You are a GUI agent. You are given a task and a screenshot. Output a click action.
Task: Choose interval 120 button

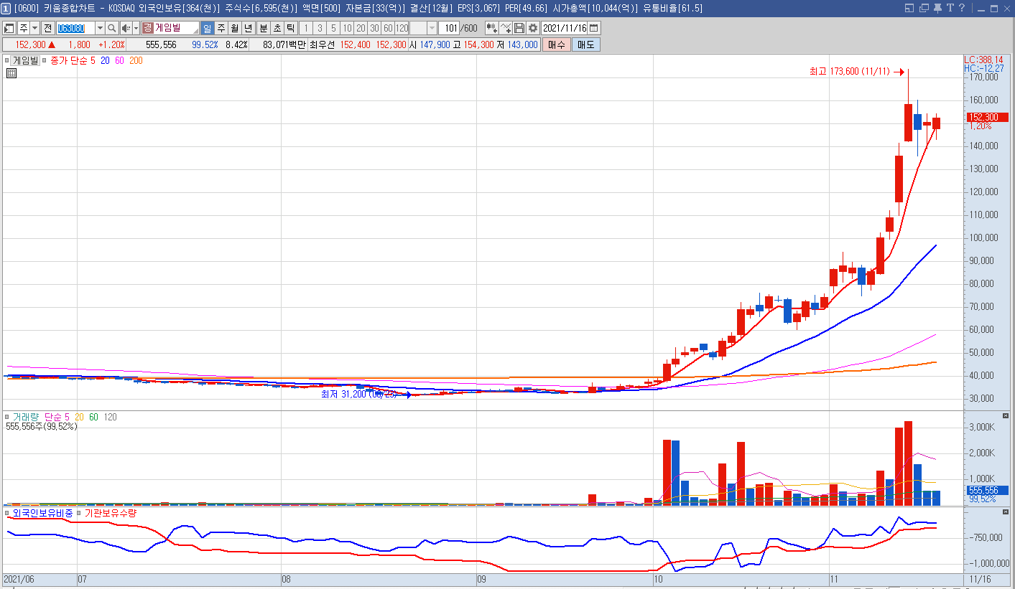[402, 28]
